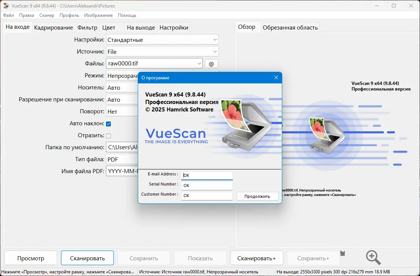Viewport: 420px width, 276px height.
Task: Click the VueScan logo text in the dialog
Action: [176, 133]
